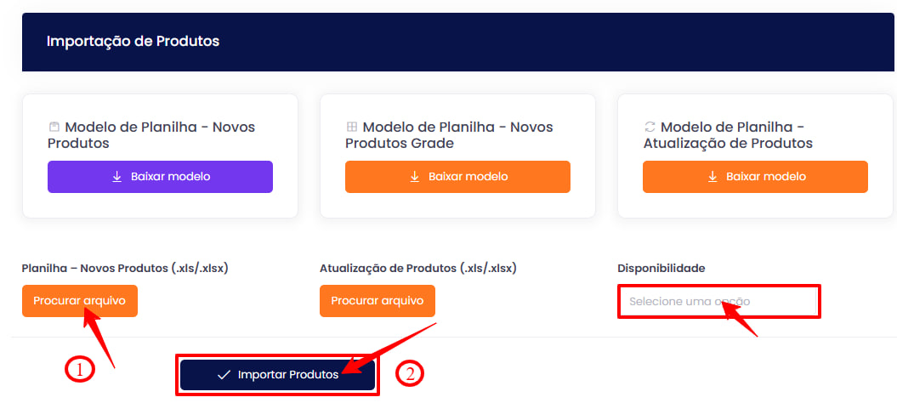Browse file for Atualização de Produtos
Screen dimensions: 897x403
(x=378, y=301)
